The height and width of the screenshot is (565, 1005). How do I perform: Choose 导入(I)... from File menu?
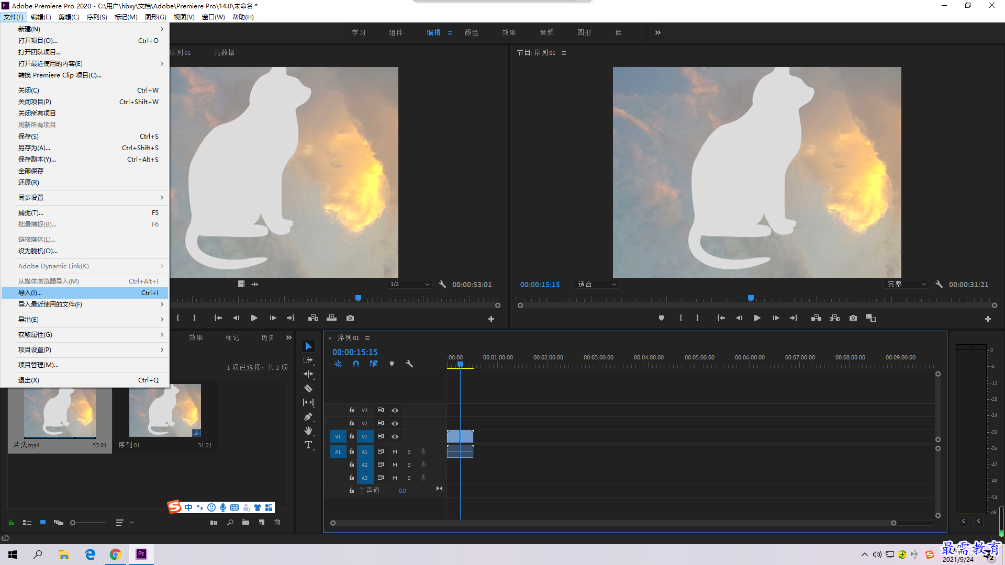pyautogui.click(x=85, y=293)
